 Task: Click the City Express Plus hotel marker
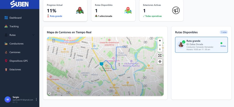[131, 61]
